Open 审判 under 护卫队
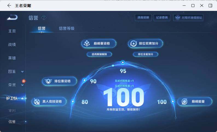This screenshot has width=217, height=132. [x=12, y=110]
